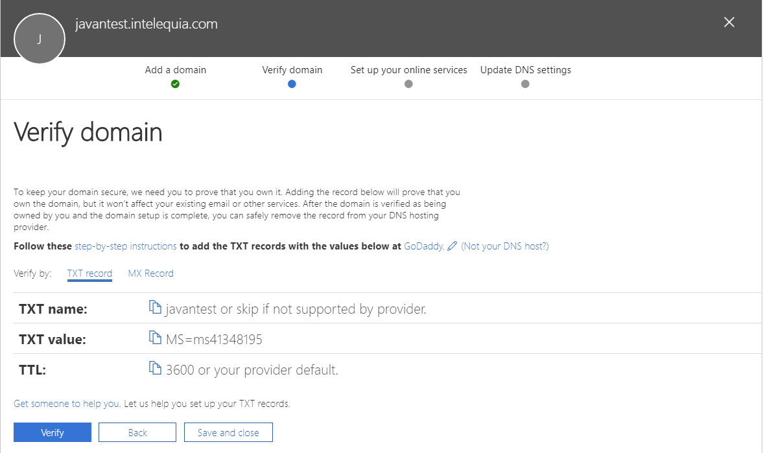Image resolution: width=763 pixels, height=453 pixels.
Task: Click the blue dot under Verify domain
Action: point(292,84)
